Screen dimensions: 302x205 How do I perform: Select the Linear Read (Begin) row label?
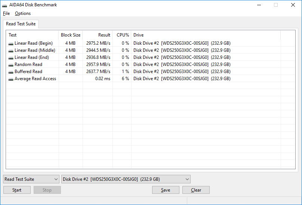coord(34,43)
